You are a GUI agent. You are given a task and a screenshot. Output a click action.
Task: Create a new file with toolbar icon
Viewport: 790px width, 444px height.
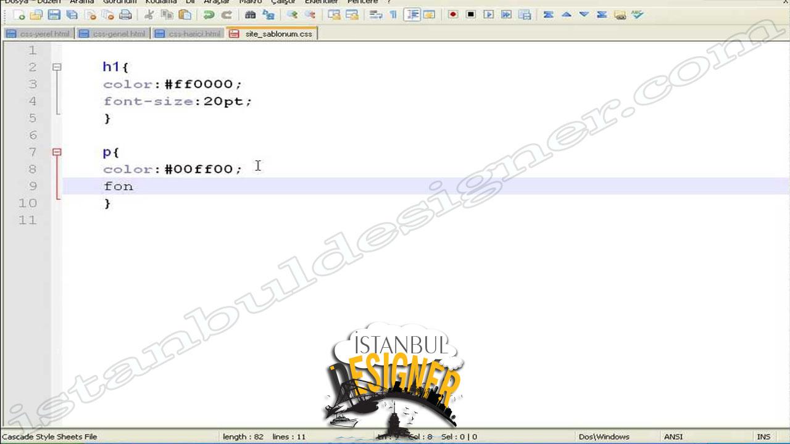(x=19, y=15)
